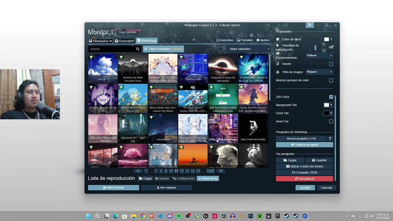Screen dimensions: 393x221
Task: Expand the Clock Tint color arrow
Action: pos(331,113)
